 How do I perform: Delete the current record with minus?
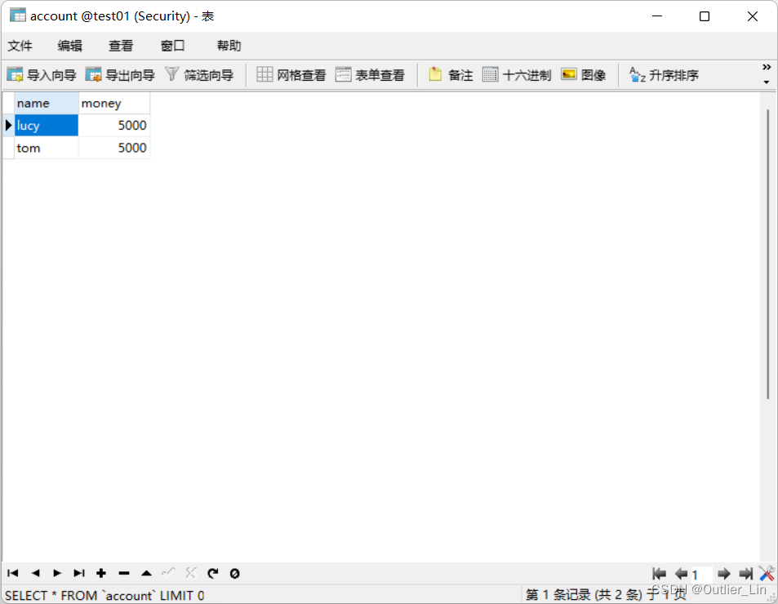[124, 574]
